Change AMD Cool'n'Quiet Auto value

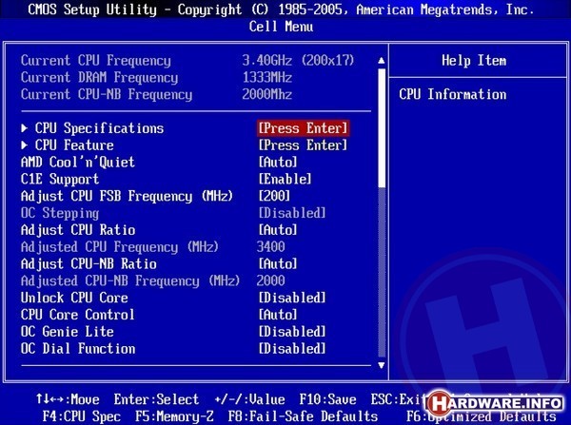278,162
